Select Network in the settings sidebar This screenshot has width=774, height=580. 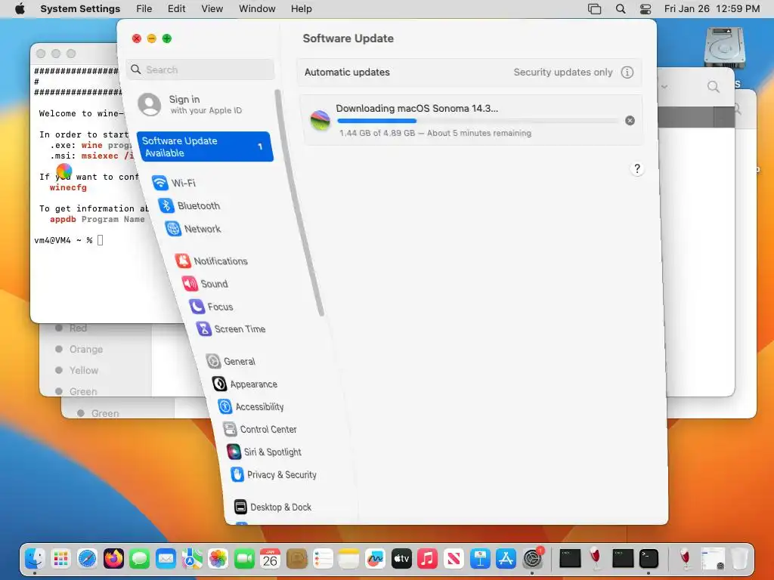point(193,229)
